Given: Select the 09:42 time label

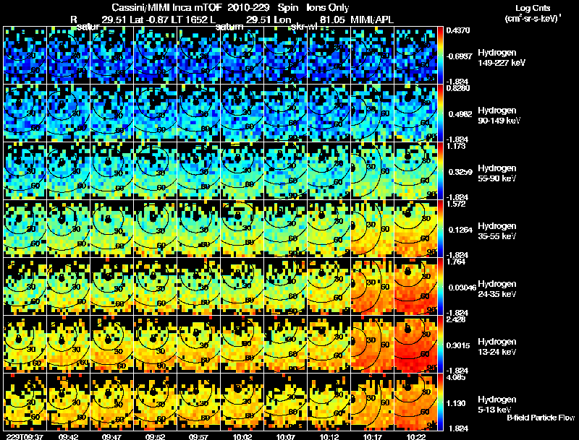Looking at the screenshot, I should (68, 436).
